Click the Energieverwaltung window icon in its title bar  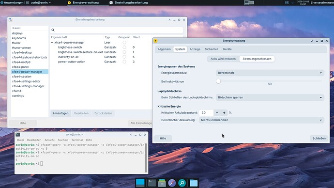coord(155,41)
